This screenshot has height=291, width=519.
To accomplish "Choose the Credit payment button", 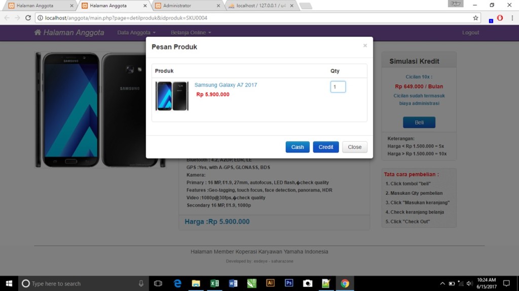I will click(326, 147).
